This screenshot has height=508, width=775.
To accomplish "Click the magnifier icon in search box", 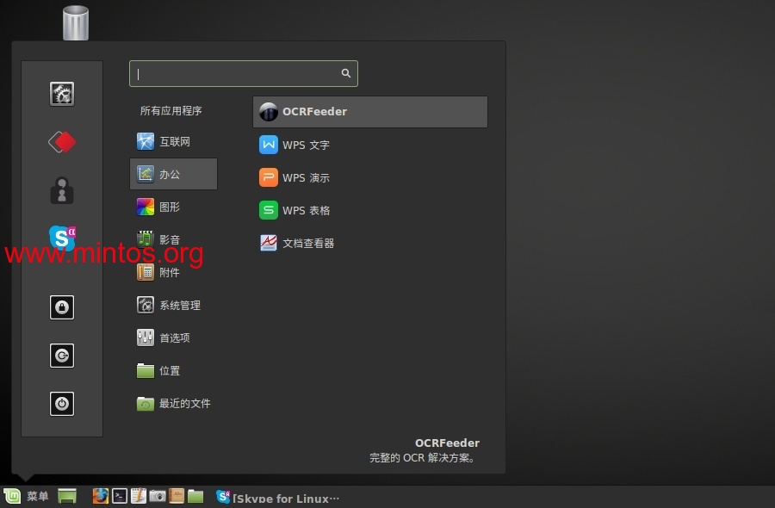I will 346,73.
